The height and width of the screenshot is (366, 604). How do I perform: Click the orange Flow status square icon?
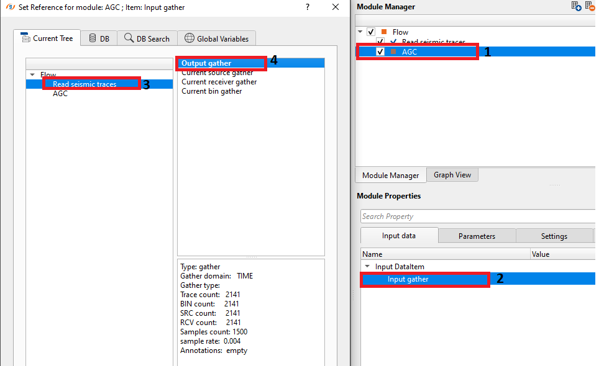[384, 32]
